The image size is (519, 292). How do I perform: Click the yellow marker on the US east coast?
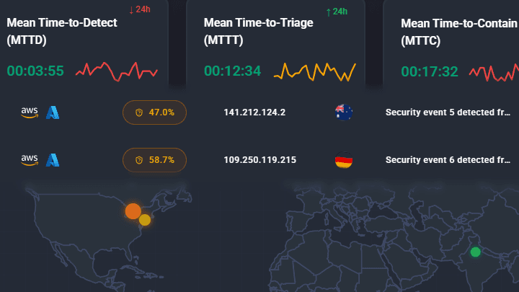[x=145, y=220]
